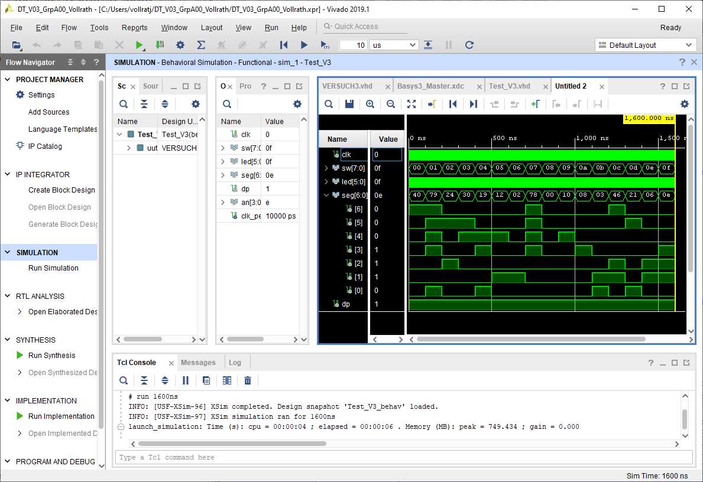703x482 pixels.
Task: Collapse the seg[6:0] bus in waveform
Action: (326, 196)
